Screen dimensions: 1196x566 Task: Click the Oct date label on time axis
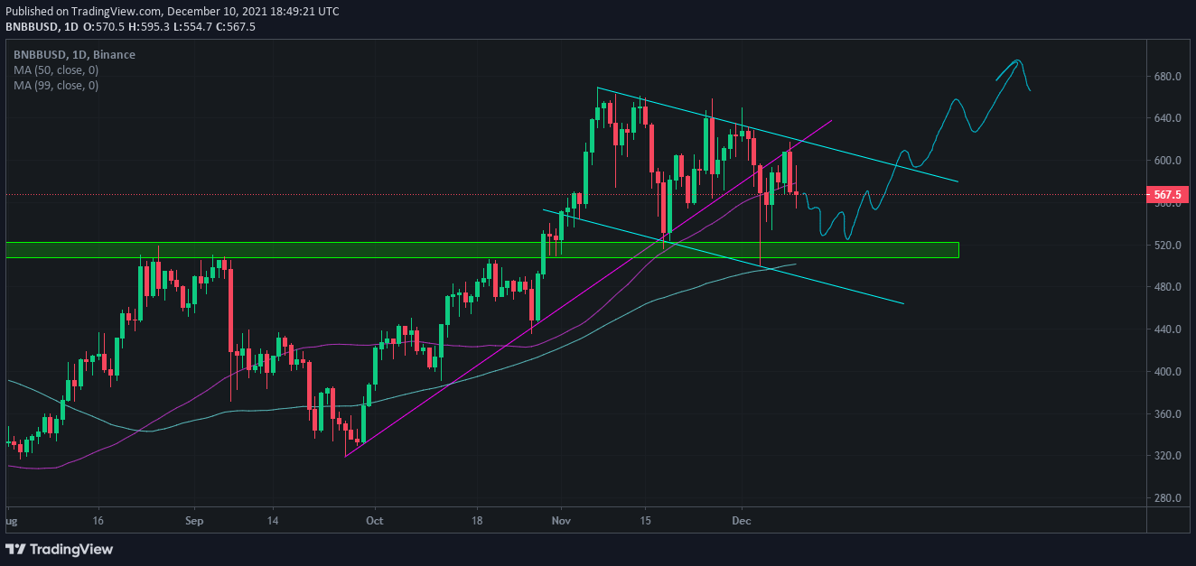[375, 521]
